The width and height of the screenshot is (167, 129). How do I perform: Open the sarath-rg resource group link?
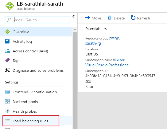(93, 43)
